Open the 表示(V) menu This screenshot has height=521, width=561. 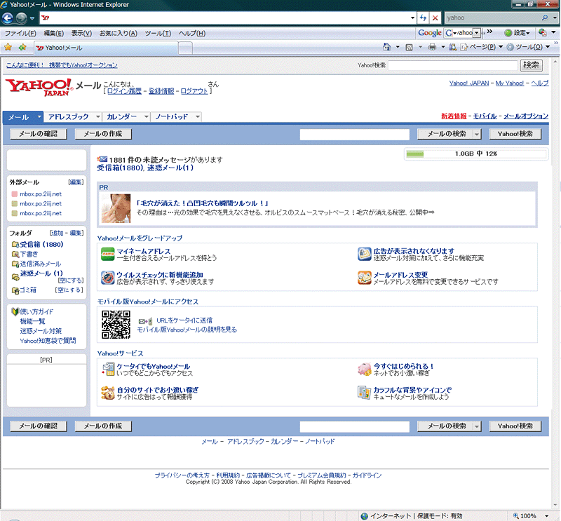[81, 33]
